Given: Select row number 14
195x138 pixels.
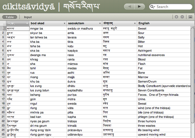Looking at the screenshot, I should (x=3, y=86).
